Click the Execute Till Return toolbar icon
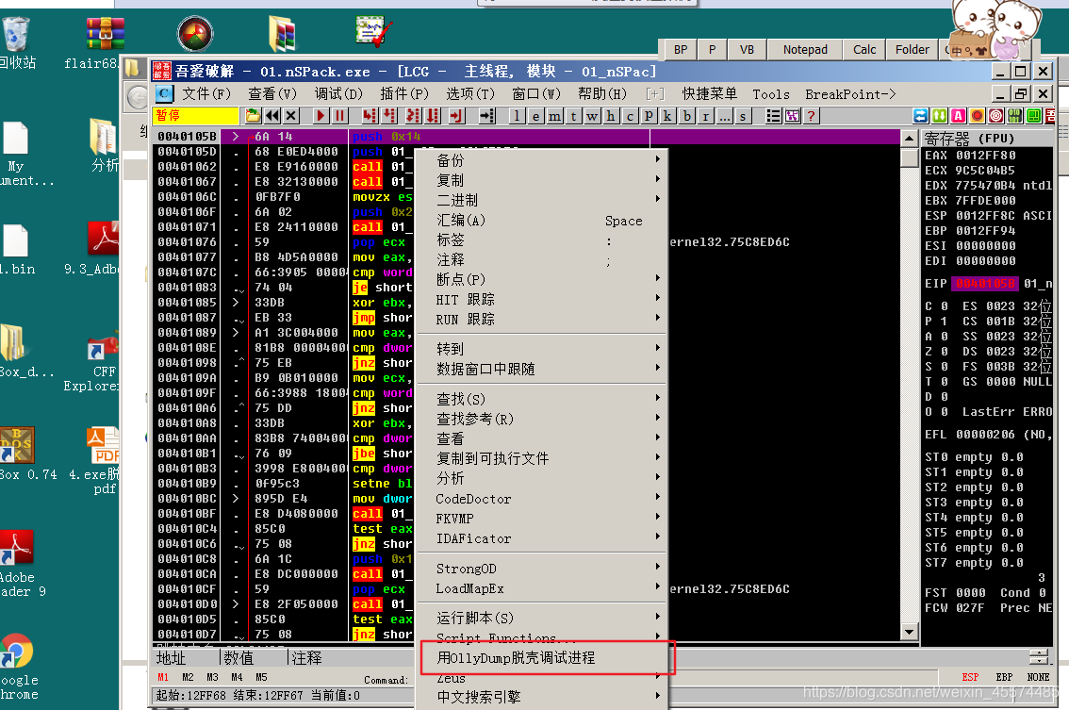The image size is (1069, 710). point(456,116)
